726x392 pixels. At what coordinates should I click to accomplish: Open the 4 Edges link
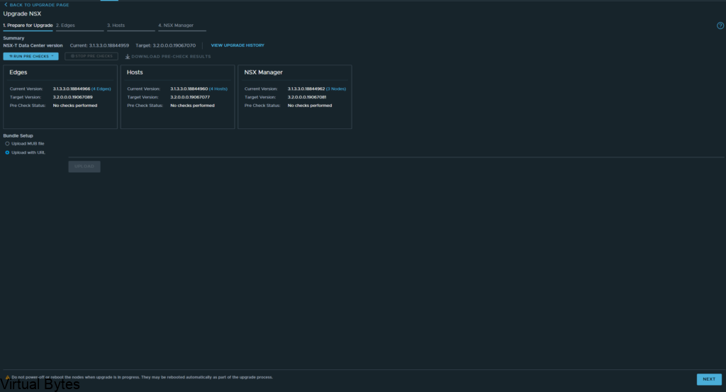101,89
